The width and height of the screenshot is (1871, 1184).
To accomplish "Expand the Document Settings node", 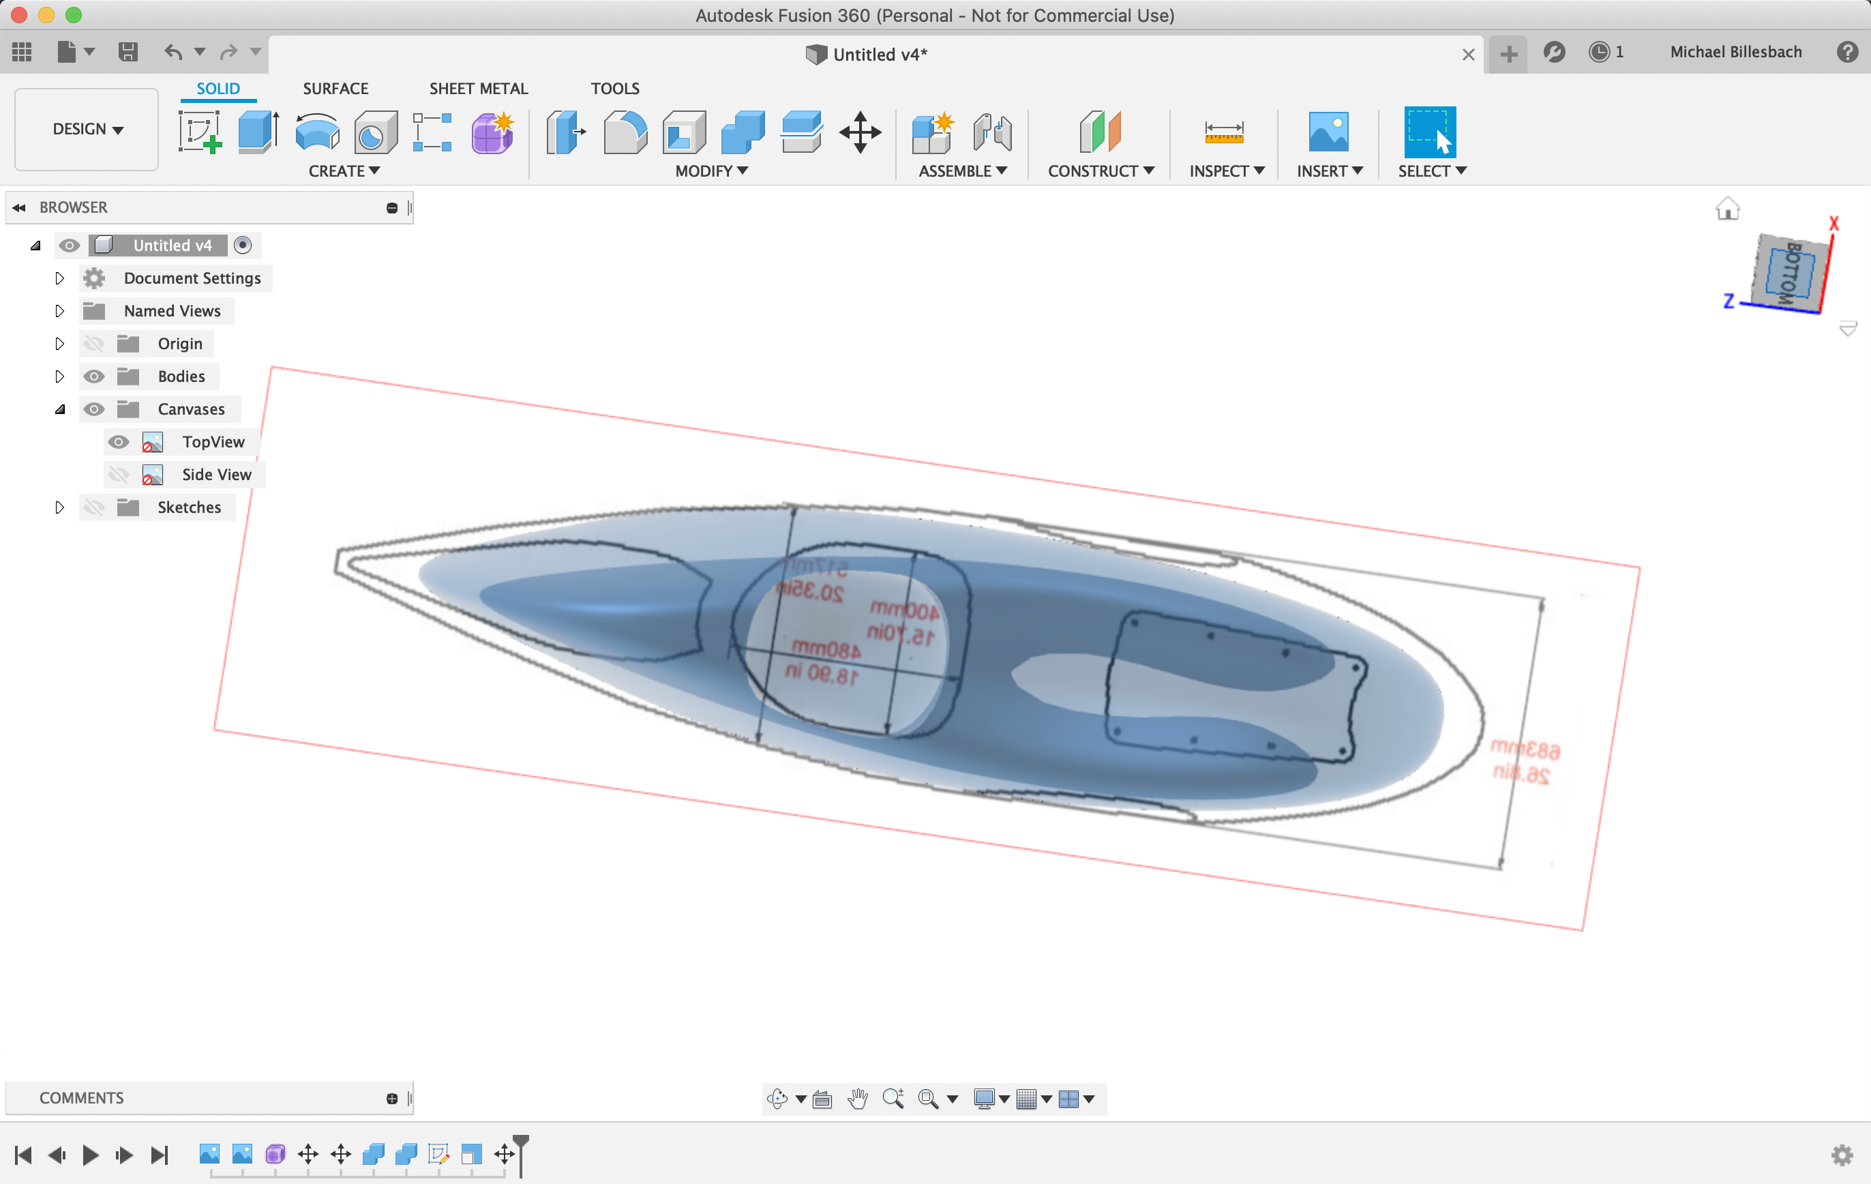I will tap(59, 278).
